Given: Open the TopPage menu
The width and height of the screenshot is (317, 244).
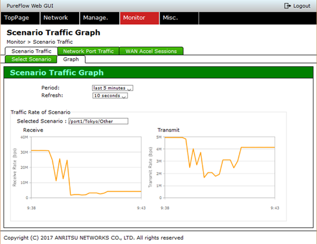Looking at the screenshot, I should point(20,18).
